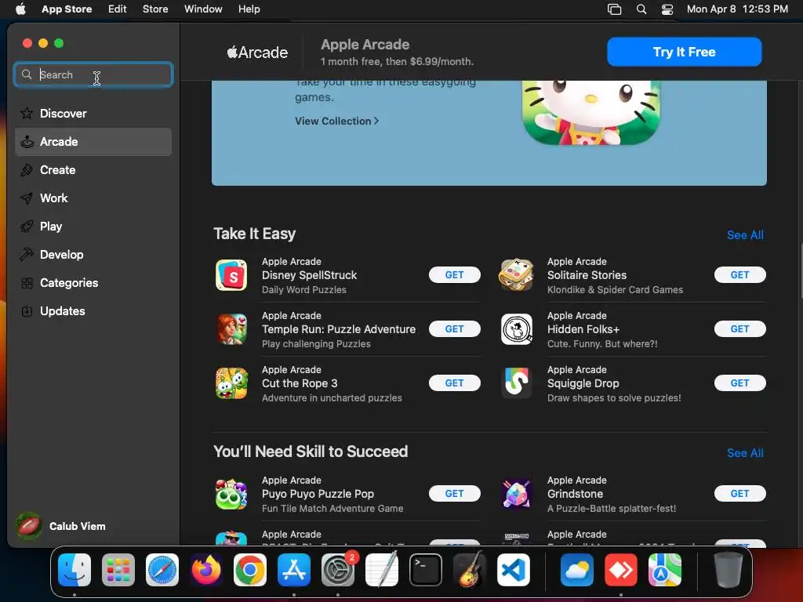Image resolution: width=803 pixels, height=602 pixels.
Task: Get Squiggle Drop
Action: [x=739, y=383]
